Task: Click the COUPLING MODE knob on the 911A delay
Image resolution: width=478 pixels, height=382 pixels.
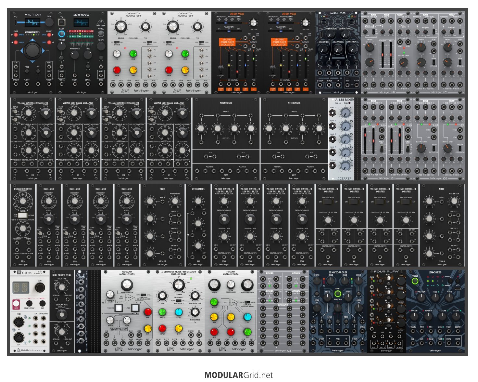Action: [62, 314]
